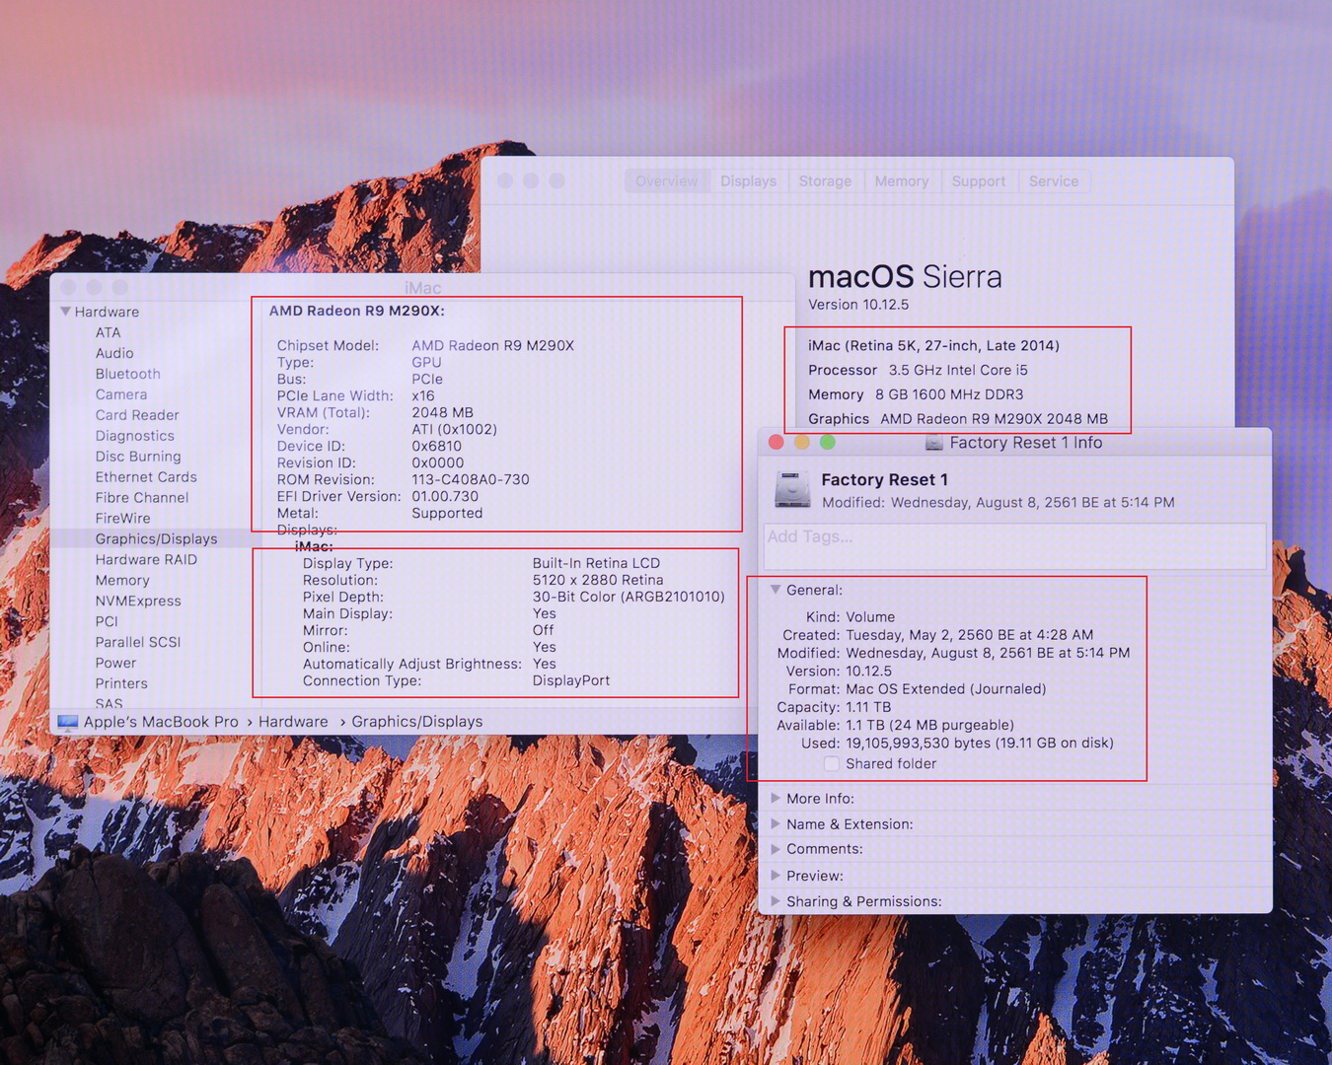Expand the More Info section

tap(776, 799)
